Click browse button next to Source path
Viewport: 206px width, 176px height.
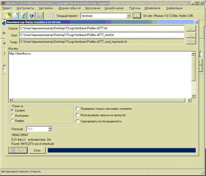click(191, 28)
